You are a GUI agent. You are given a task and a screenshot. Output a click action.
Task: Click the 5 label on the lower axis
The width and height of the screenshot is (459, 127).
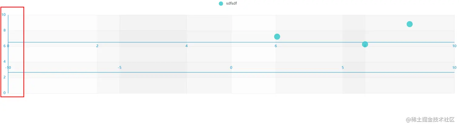(x=343, y=68)
